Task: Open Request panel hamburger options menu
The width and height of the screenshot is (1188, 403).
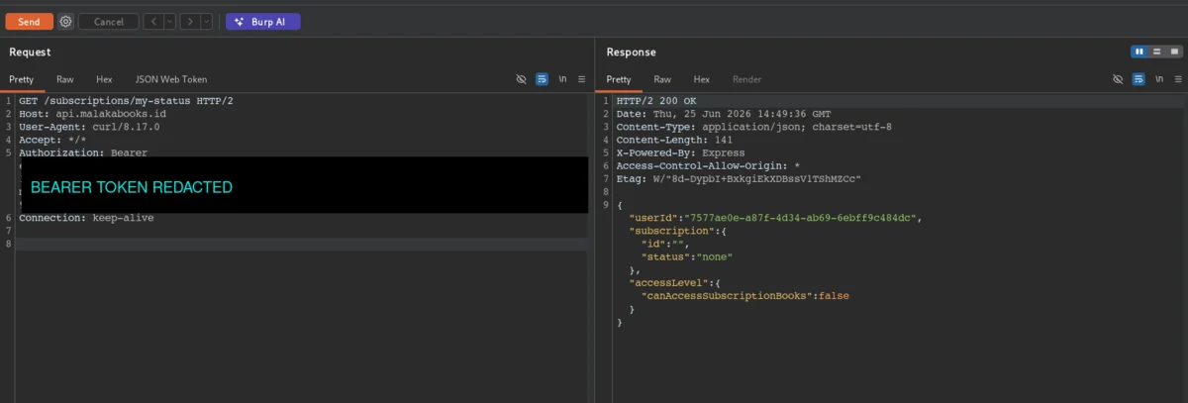Action: [x=582, y=79]
